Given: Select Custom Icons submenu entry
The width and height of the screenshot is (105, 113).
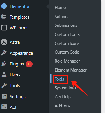Looking at the screenshot, I should point(67,43).
